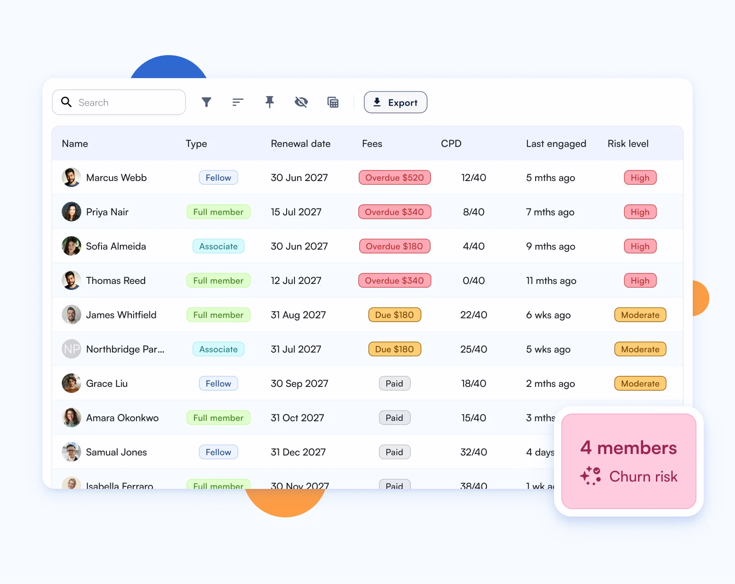Viewport: 735px width, 584px height.
Task: Sort by the Fees column header
Action: [372, 143]
